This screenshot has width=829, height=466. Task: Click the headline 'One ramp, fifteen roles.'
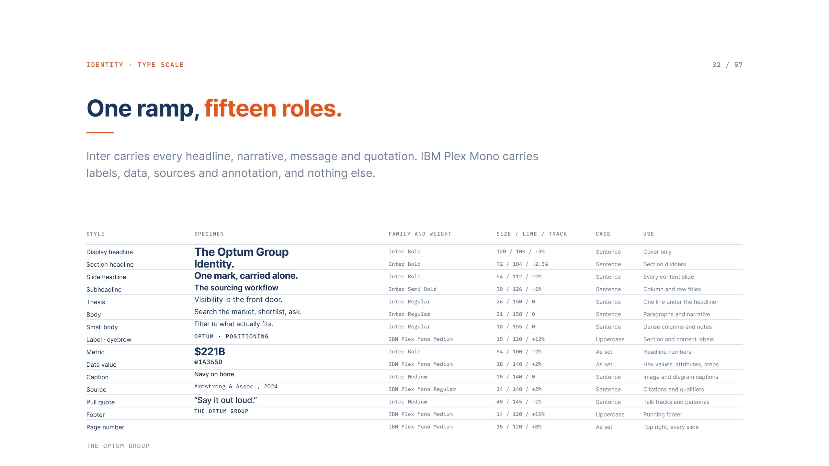click(x=214, y=108)
